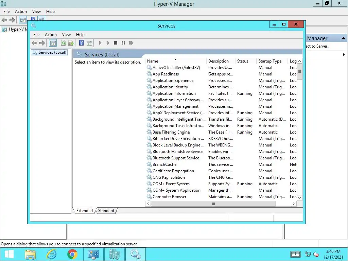Sort by Name column header
Screen dimensions: 348x261
(x=176, y=61)
